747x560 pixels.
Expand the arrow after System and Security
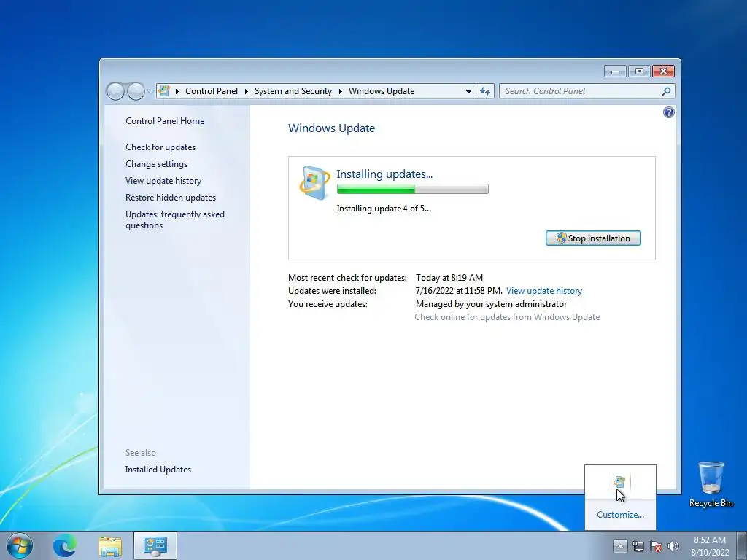341,91
